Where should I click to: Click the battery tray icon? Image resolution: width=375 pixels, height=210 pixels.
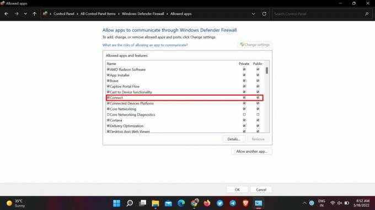[346, 203]
